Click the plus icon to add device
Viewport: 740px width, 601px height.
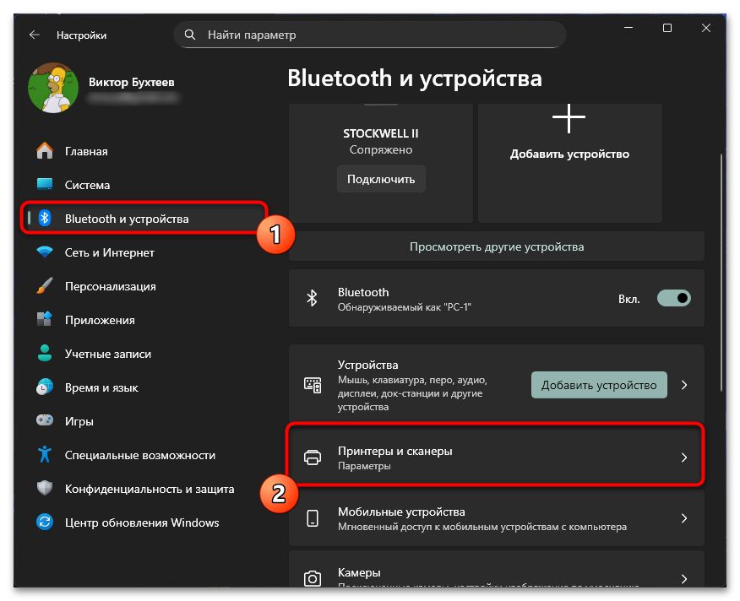click(569, 118)
